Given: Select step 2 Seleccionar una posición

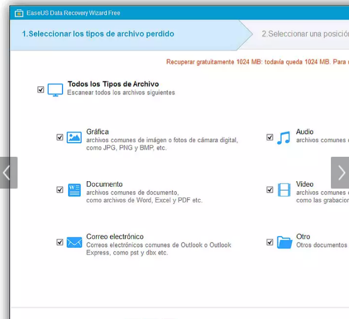Looking at the screenshot, I should click(305, 34).
